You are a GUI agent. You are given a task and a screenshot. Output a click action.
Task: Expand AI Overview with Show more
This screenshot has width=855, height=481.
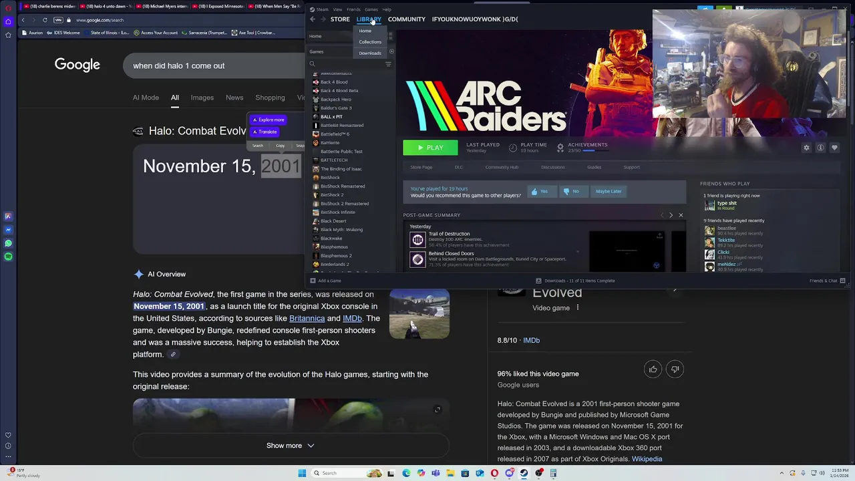click(291, 446)
